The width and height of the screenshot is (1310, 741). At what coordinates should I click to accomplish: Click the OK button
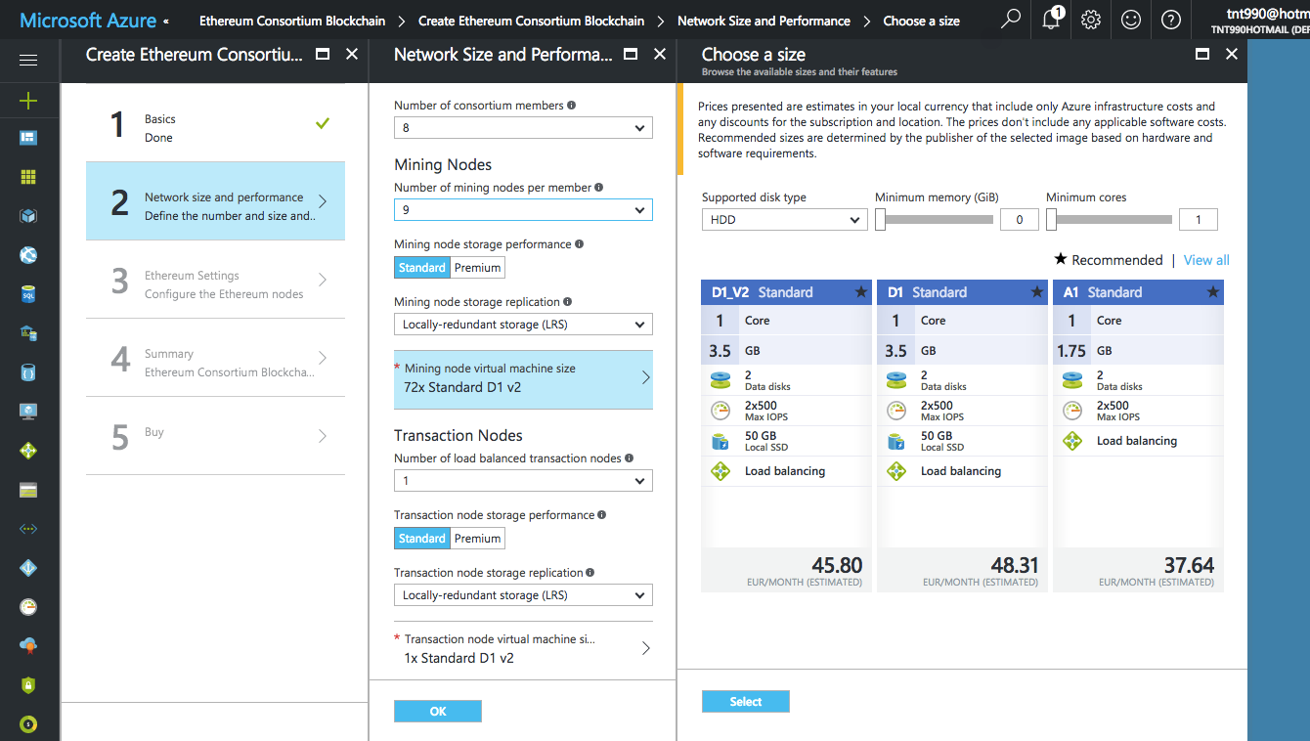[438, 712]
